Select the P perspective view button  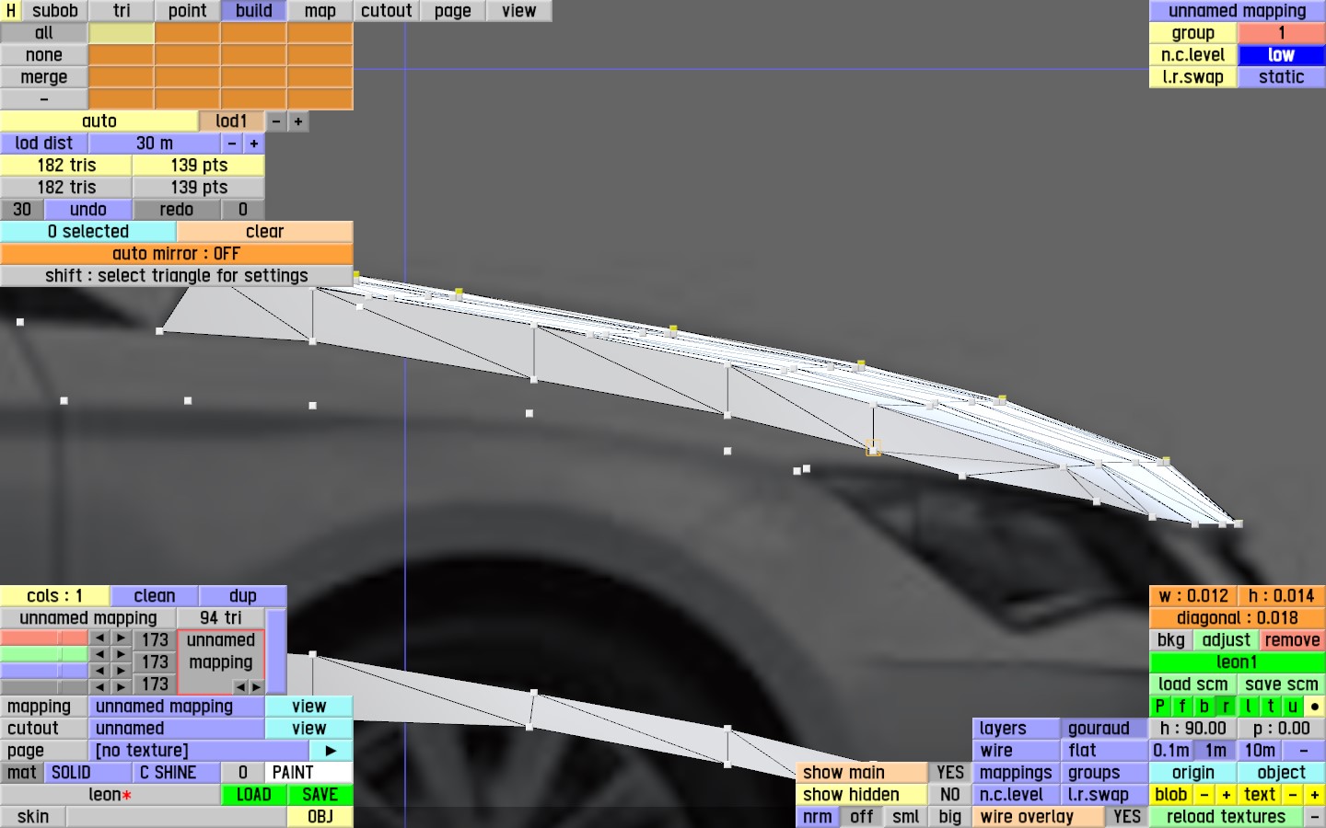(1160, 707)
